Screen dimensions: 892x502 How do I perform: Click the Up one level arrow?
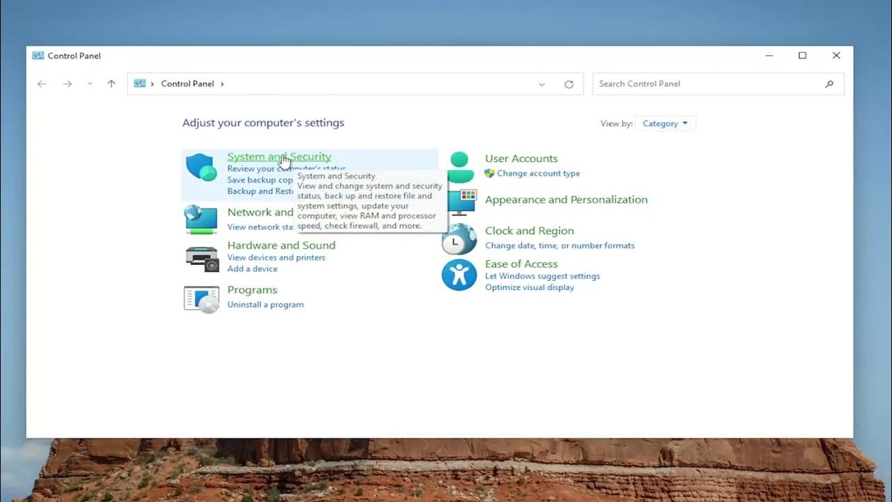pos(111,84)
